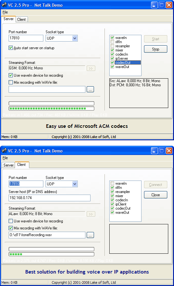Click the Server streaming format >> button
This screenshot has height=286, width=174.
coord(91,68)
